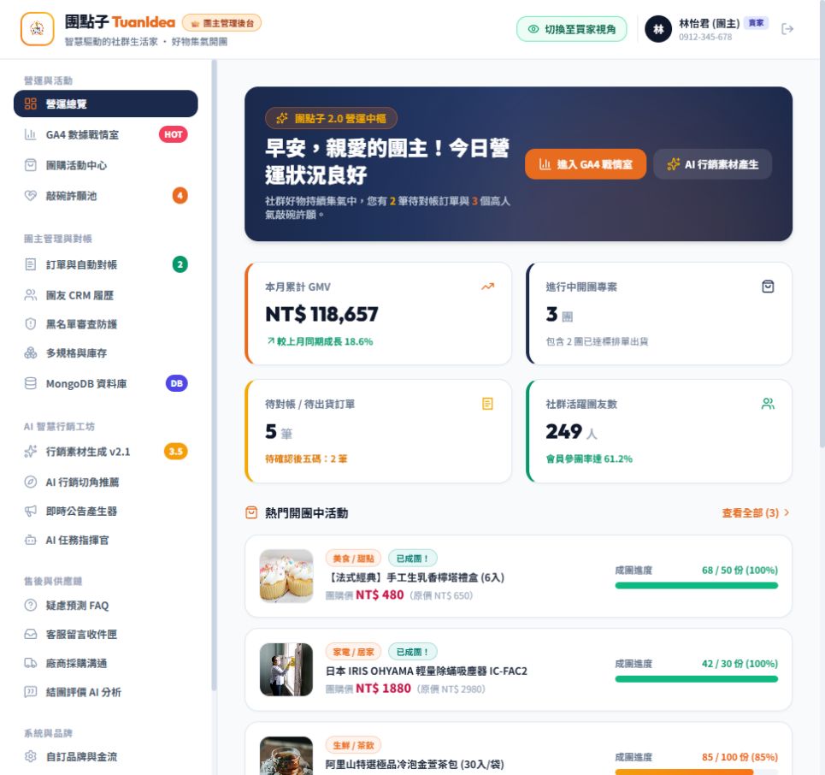Image resolution: width=825 pixels, height=775 pixels.
Task: Click the orange 4 badge on 敲碗許願池
Action: pos(180,196)
